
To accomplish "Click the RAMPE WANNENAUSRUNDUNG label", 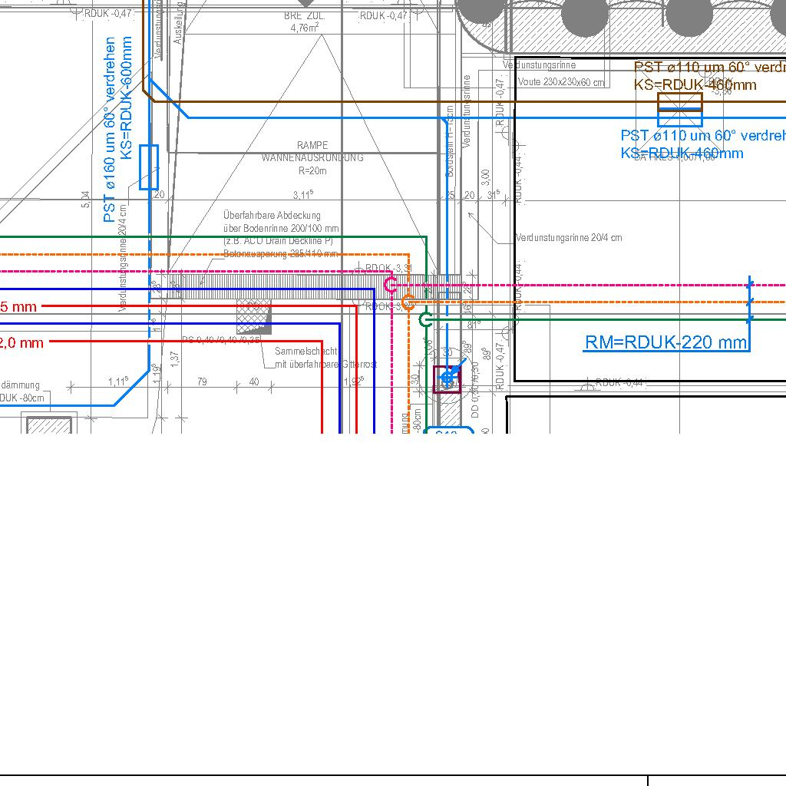I will 312,151.
